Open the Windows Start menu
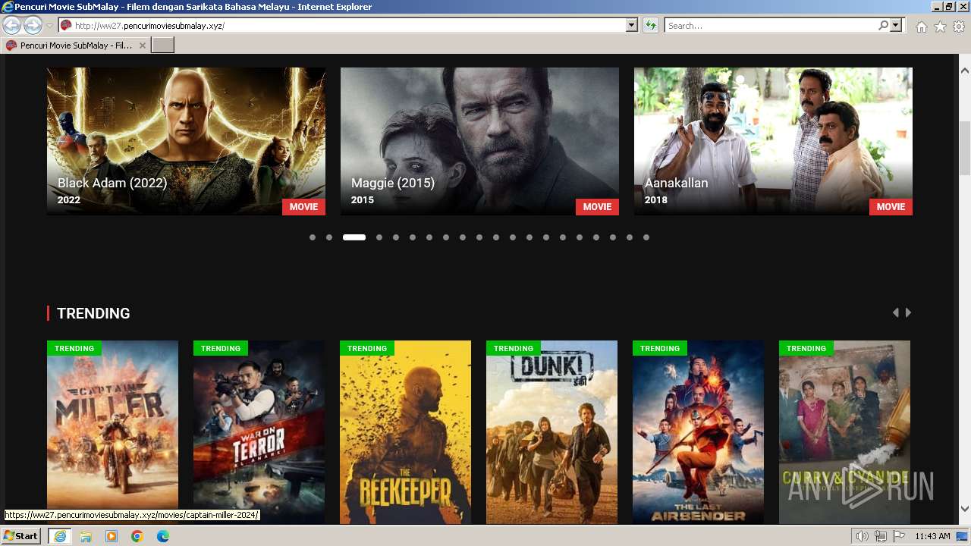Image resolution: width=971 pixels, height=546 pixels. [20, 536]
